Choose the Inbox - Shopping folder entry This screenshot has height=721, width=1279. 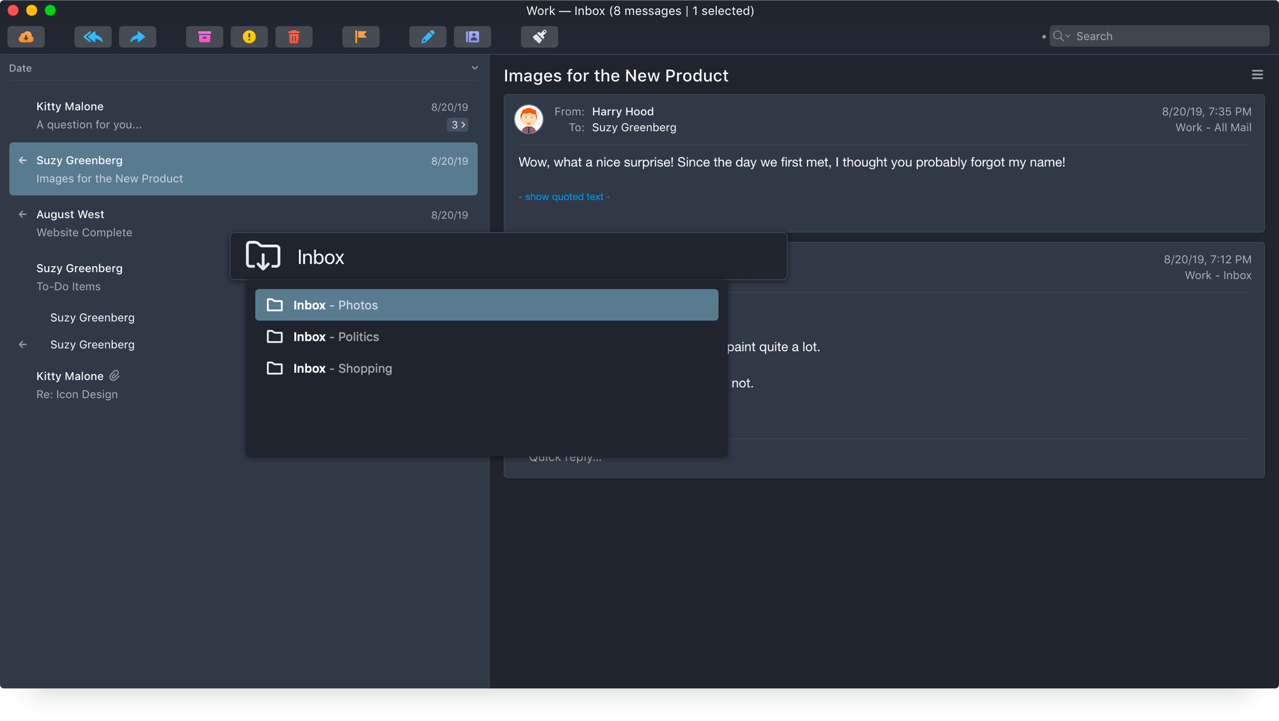[342, 368]
